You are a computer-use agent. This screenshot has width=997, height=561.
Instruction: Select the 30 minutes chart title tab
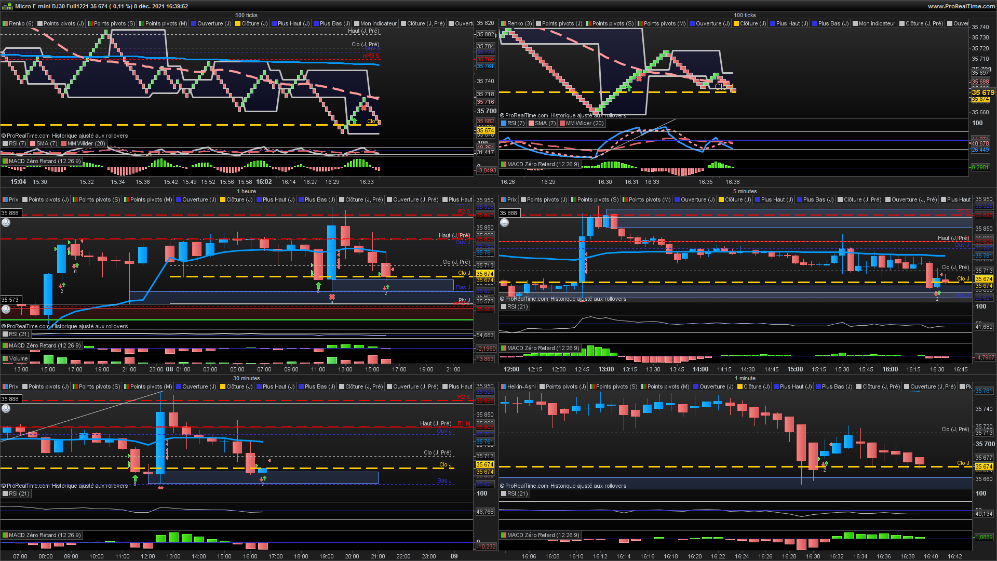point(247,378)
